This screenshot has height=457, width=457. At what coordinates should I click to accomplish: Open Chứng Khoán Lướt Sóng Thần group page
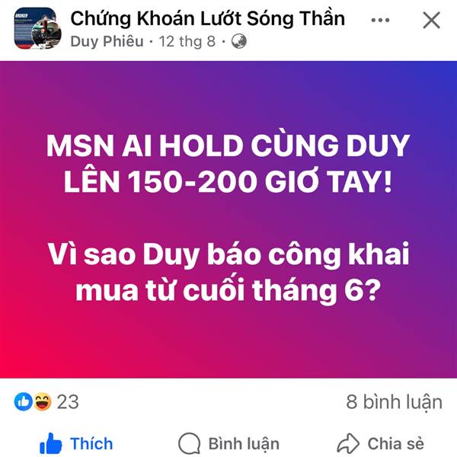(x=208, y=18)
